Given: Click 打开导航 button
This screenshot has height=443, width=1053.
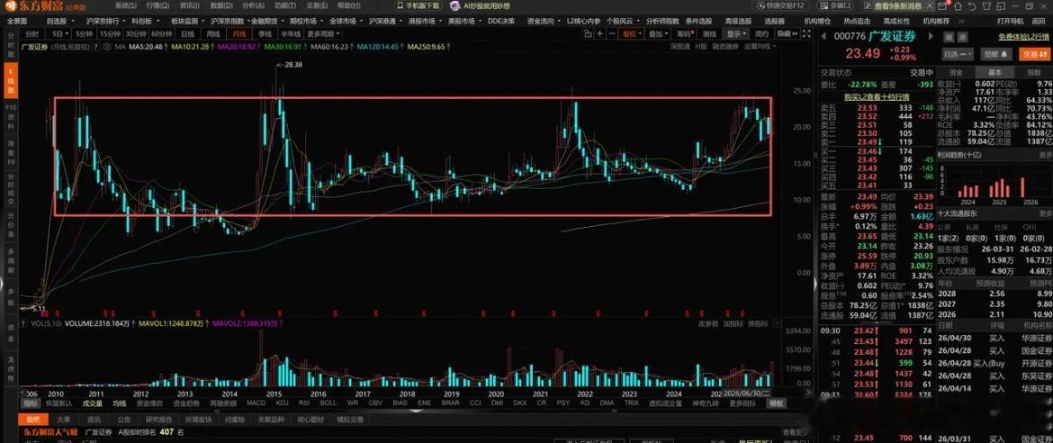Looking at the screenshot, I should pyautogui.click(x=1009, y=21).
